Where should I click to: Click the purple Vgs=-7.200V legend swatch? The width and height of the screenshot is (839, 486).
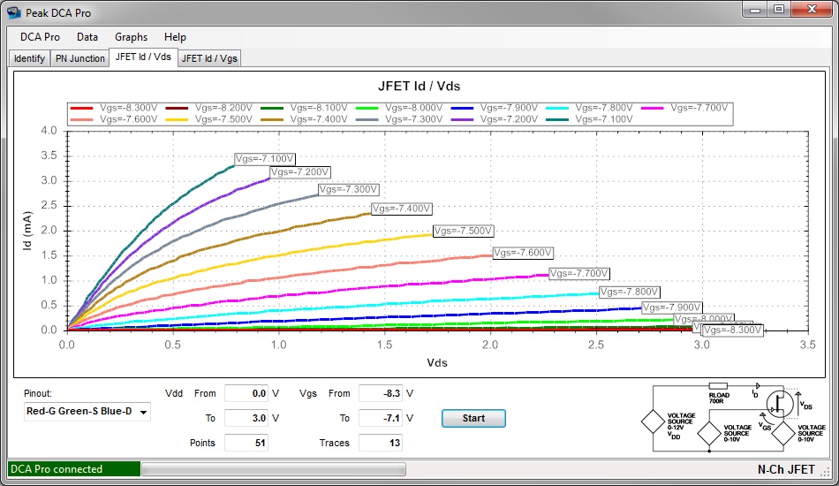click(462, 119)
